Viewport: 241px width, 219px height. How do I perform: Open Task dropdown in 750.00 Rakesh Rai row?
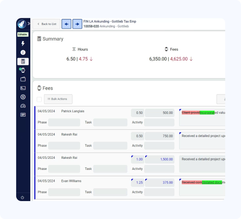(110, 146)
